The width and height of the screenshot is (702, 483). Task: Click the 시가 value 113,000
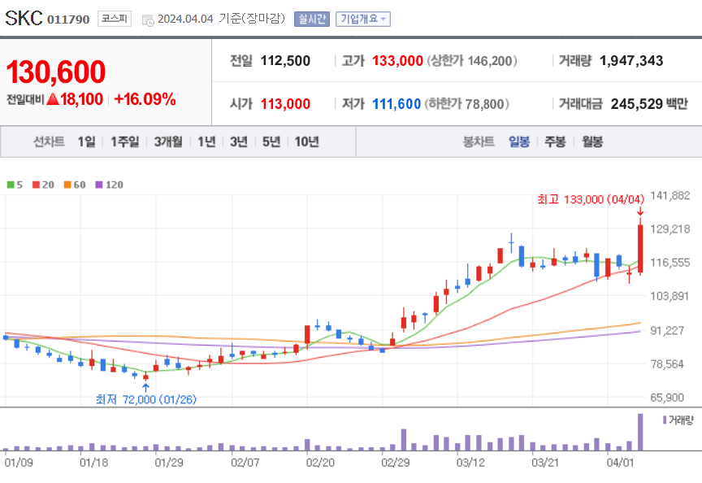coord(286,104)
